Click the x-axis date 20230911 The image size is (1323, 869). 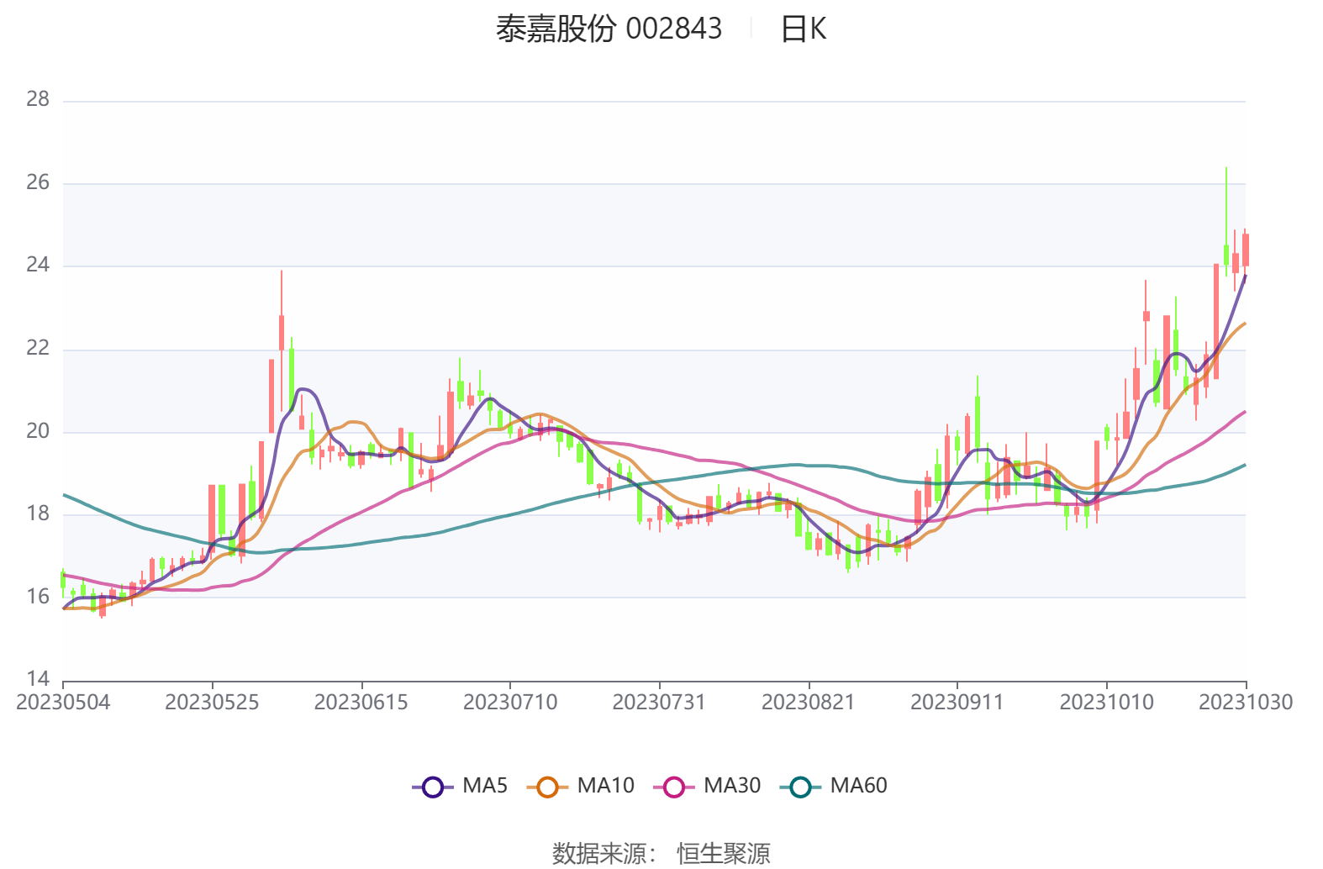[x=957, y=703]
